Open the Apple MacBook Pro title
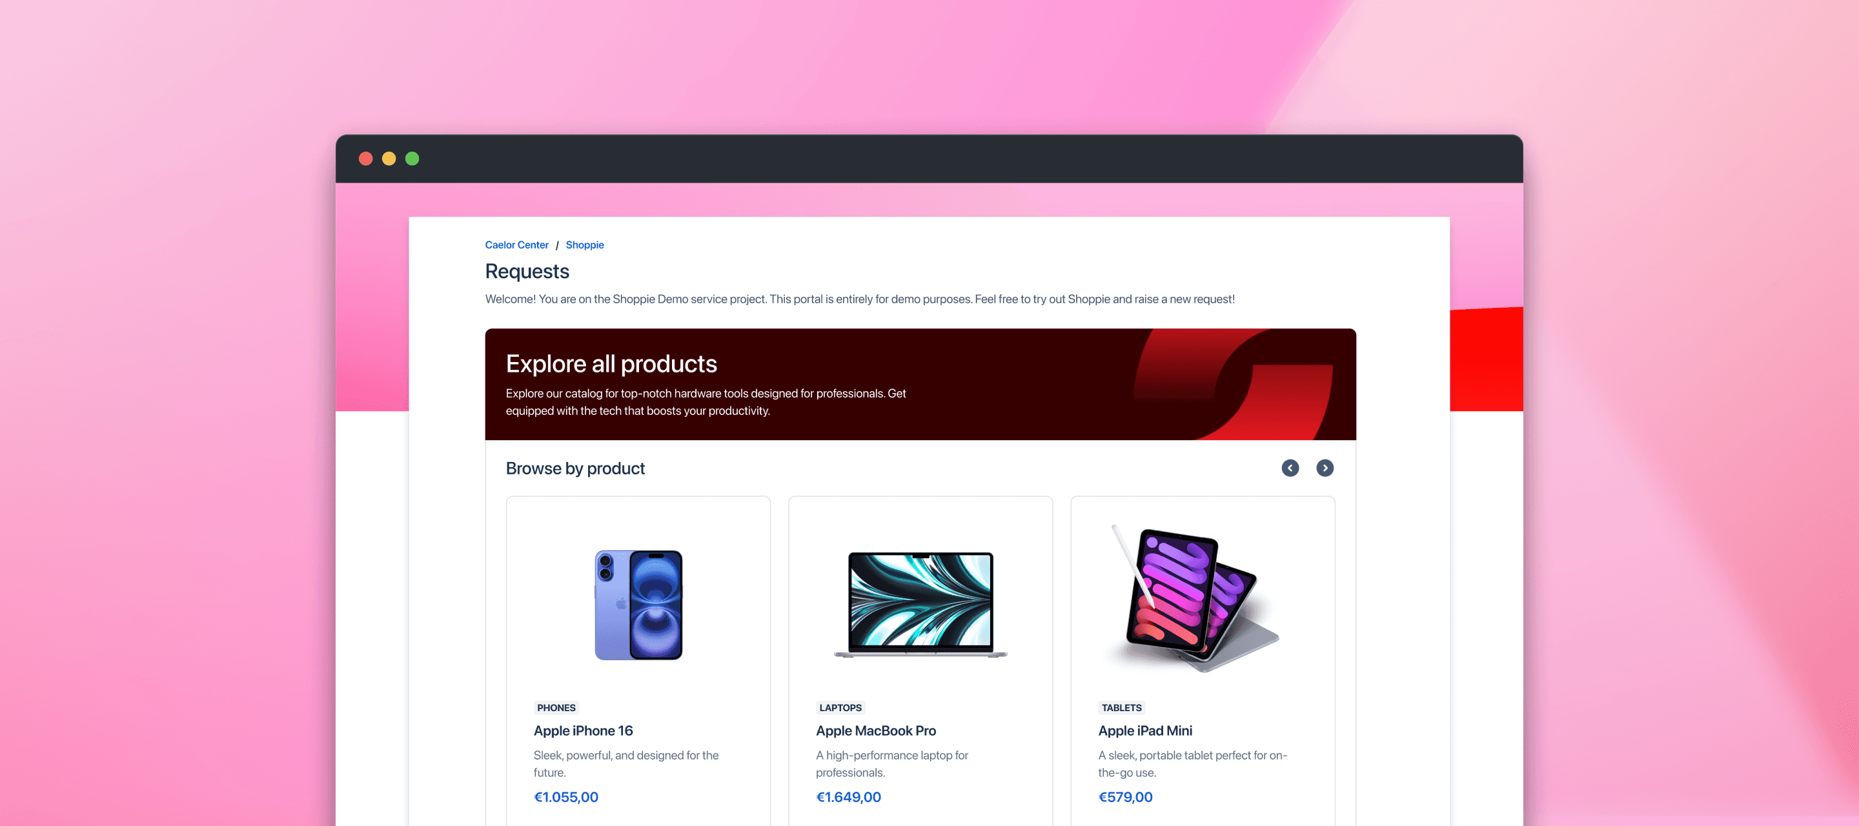1859x826 pixels. [876, 730]
